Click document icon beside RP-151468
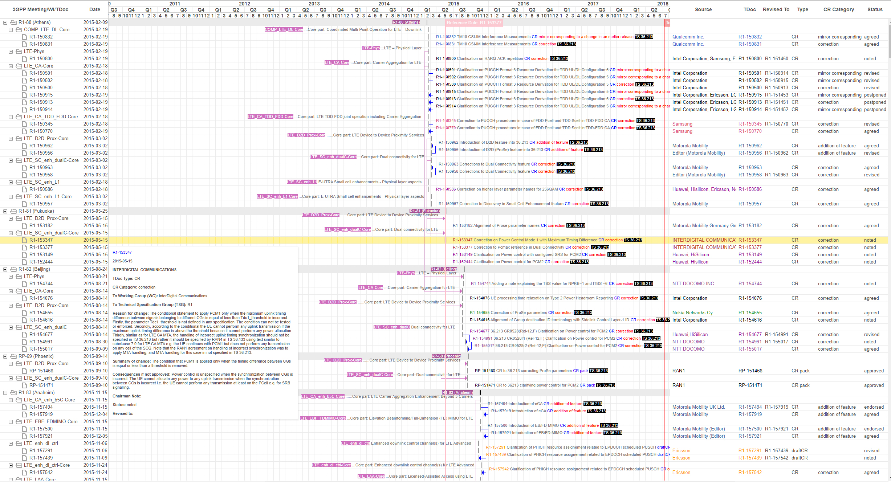 tap(24, 371)
